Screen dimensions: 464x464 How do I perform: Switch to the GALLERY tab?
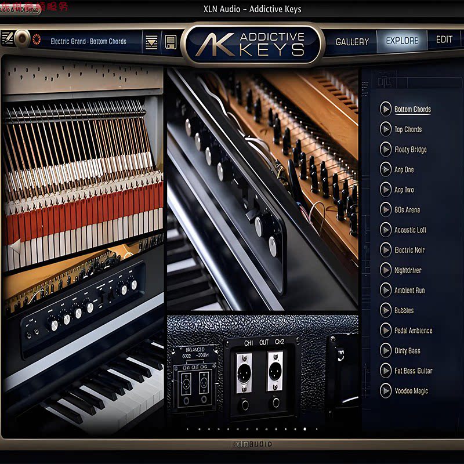(x=352, y=42)
